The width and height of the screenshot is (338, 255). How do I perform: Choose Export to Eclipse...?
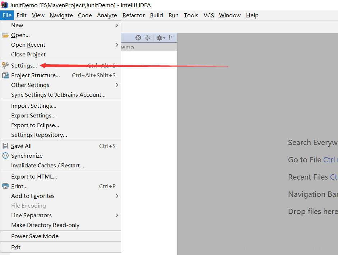pos(61,125)
